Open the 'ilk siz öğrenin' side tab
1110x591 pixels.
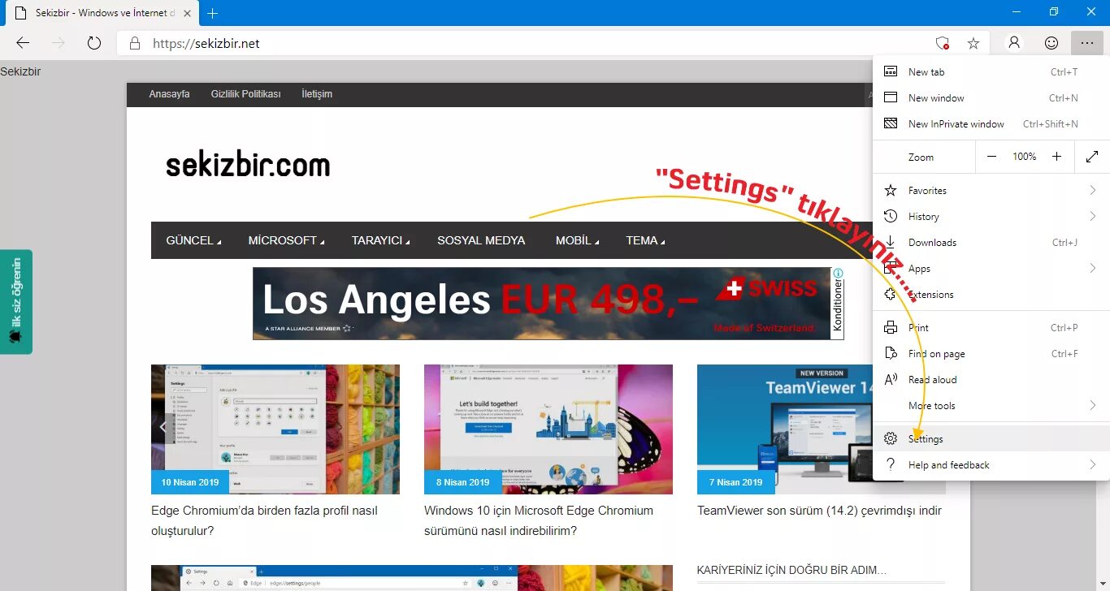16,301
